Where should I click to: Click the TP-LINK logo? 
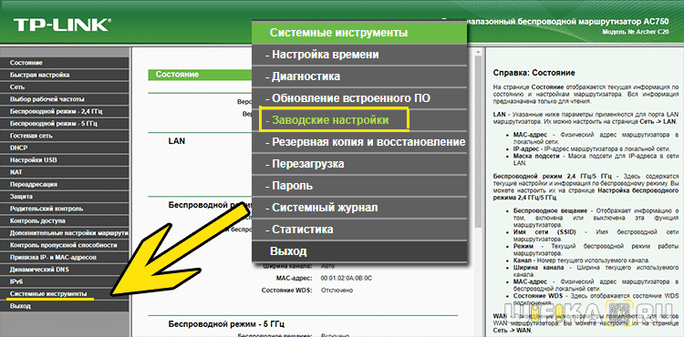61,25
